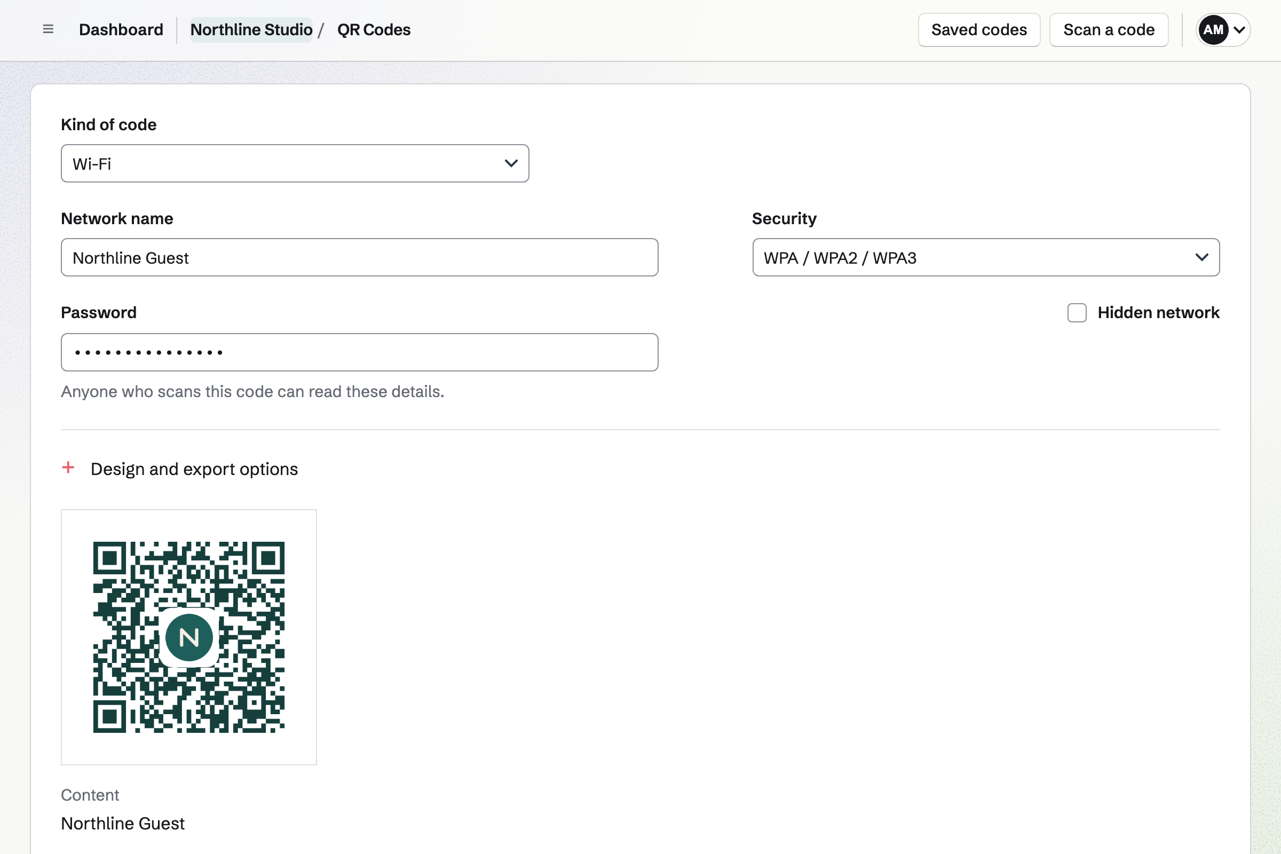Open the hamburger menu icon
Viewport: 1281px width, 854px height.
[48, 29]
